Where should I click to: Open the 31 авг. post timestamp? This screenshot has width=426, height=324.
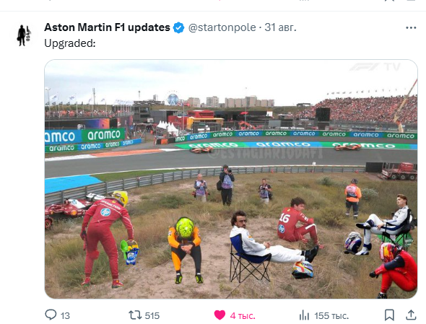tap(280, 27)
